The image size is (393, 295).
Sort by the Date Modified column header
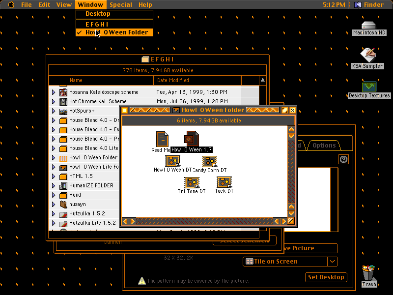(x=197, y=80)
